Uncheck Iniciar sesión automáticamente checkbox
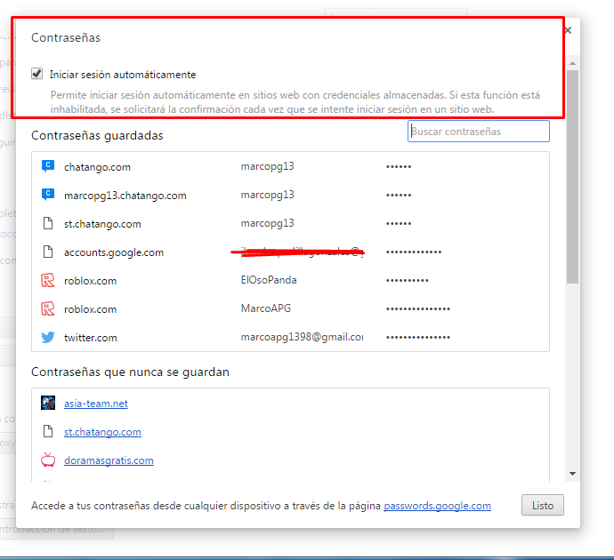Screen dimensions: 614x560 [x=36, y=74]
